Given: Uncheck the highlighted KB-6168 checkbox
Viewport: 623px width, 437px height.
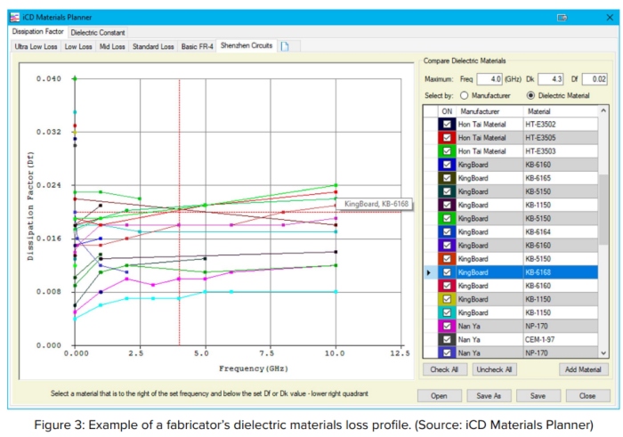Looking at the screenshot, I should (x=447, y=272).
